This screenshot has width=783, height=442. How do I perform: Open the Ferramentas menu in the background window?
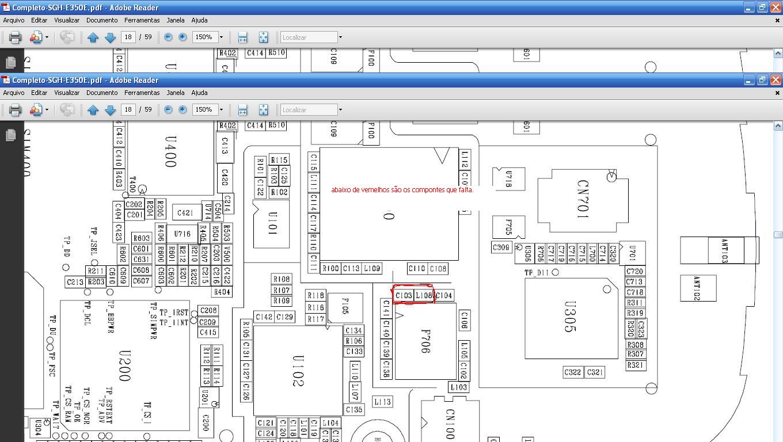click(x=142, y=20)
